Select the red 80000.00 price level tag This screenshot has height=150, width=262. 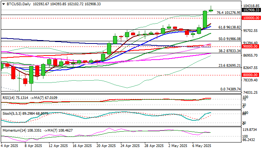click(x=250, y=75)
